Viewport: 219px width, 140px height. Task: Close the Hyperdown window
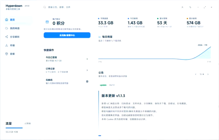point(211,7)
